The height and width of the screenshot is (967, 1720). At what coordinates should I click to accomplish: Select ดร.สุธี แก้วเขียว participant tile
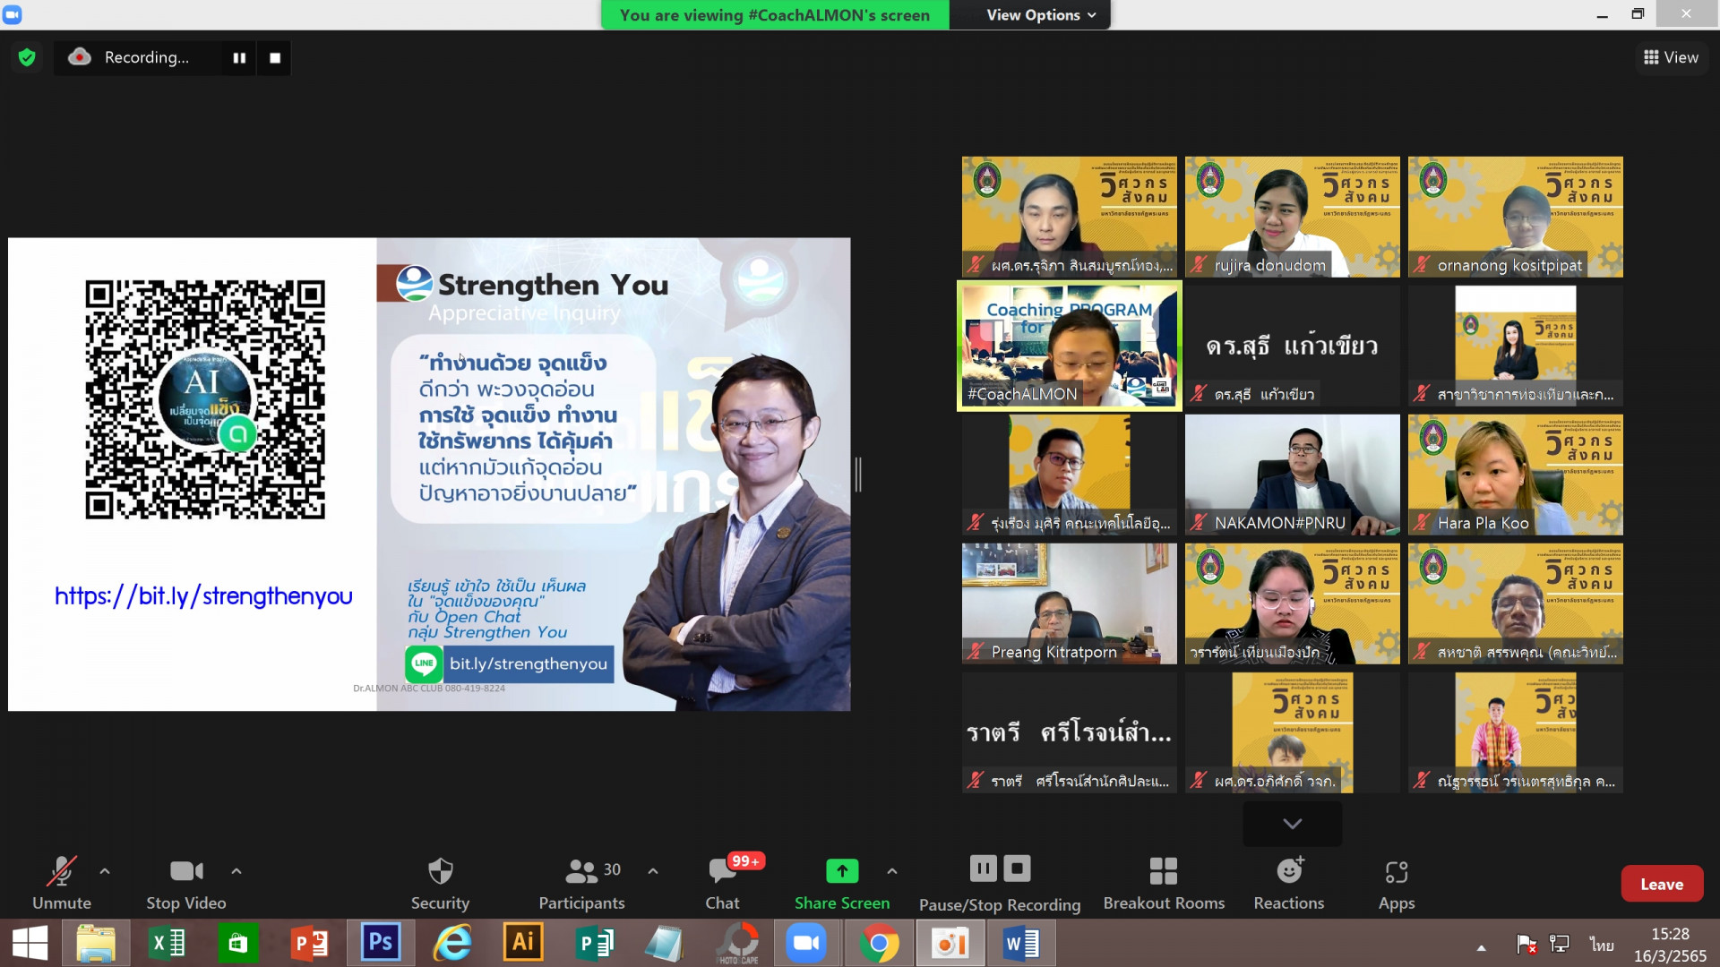click(x=1292, y=346)
